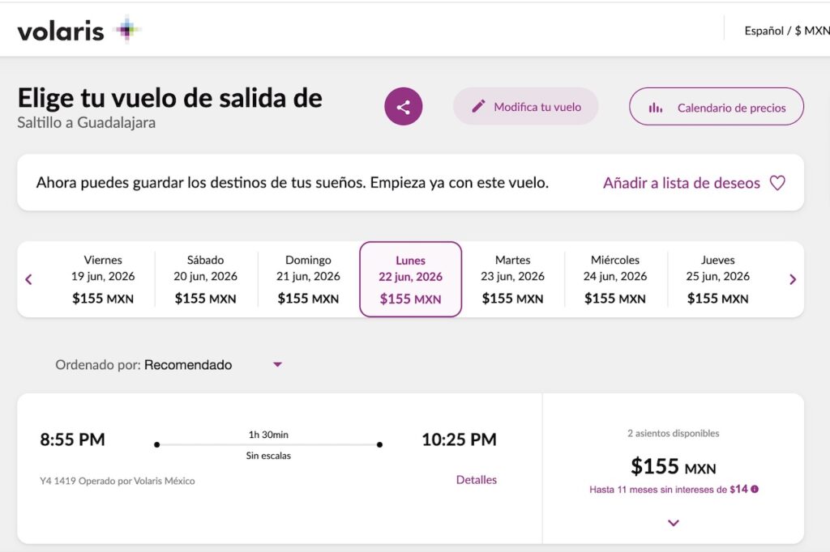Click the $155 MXN price on the flight card

(x=672, y=467)
